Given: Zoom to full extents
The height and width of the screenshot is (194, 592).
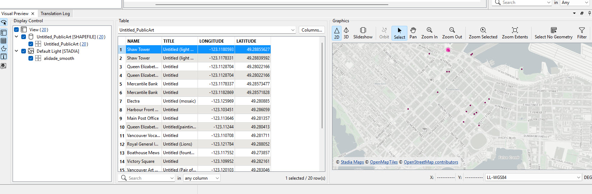Looking at the screenshot, I should [x=515, y=33].
